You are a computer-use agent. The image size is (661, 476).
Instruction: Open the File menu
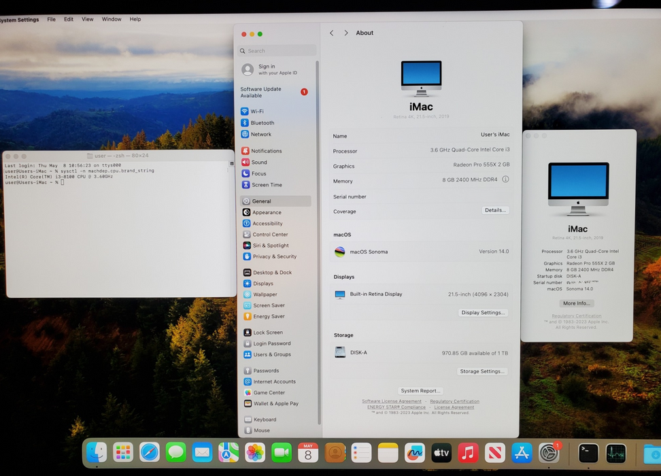(x=52, y=20)
